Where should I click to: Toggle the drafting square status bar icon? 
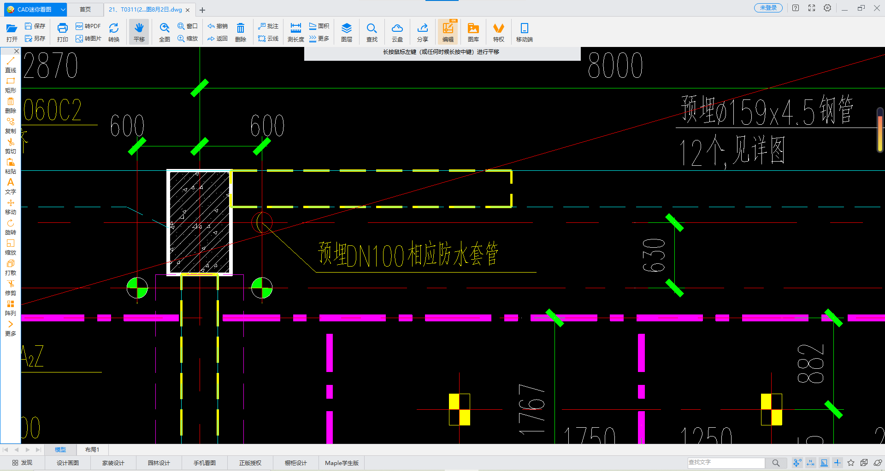point(824,463)
